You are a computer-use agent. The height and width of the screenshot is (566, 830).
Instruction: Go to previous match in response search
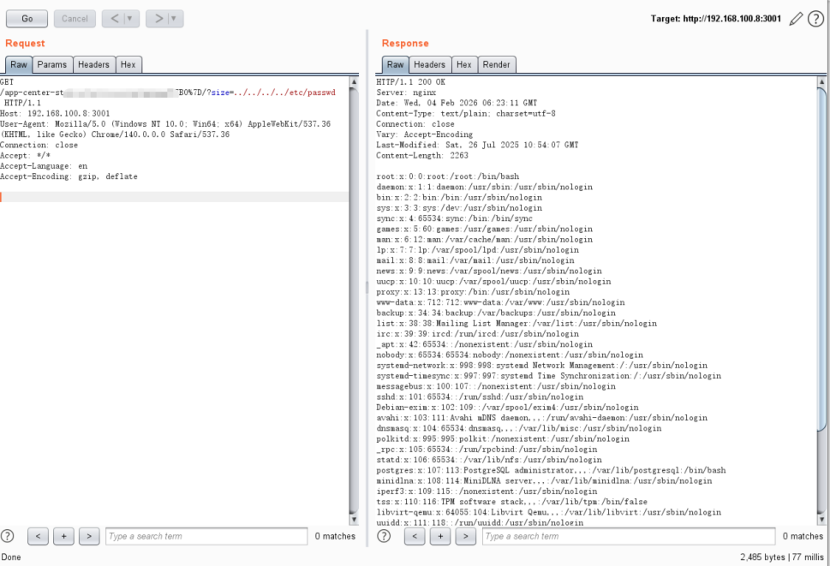click(x=415, y=536)
